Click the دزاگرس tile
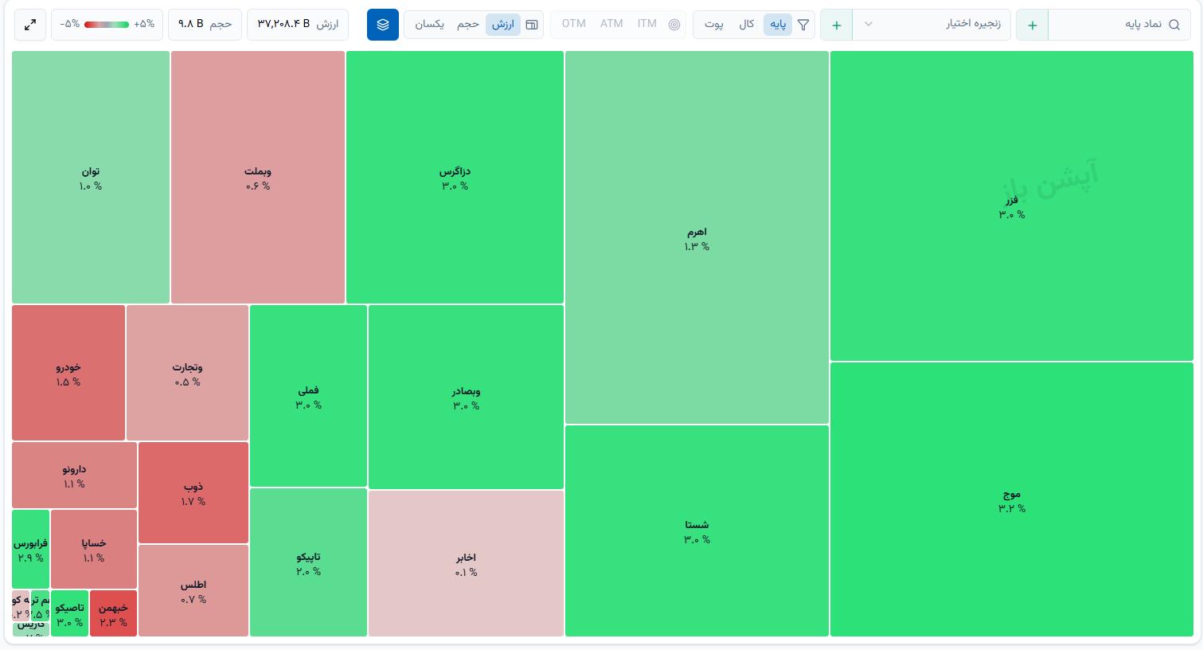Screen dimensions: 1203x650 pyautogui.click(x=455, y=178)
